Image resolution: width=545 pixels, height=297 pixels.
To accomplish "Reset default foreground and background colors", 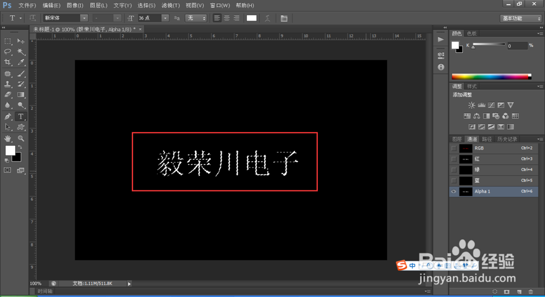I will [x=7, y=160].
